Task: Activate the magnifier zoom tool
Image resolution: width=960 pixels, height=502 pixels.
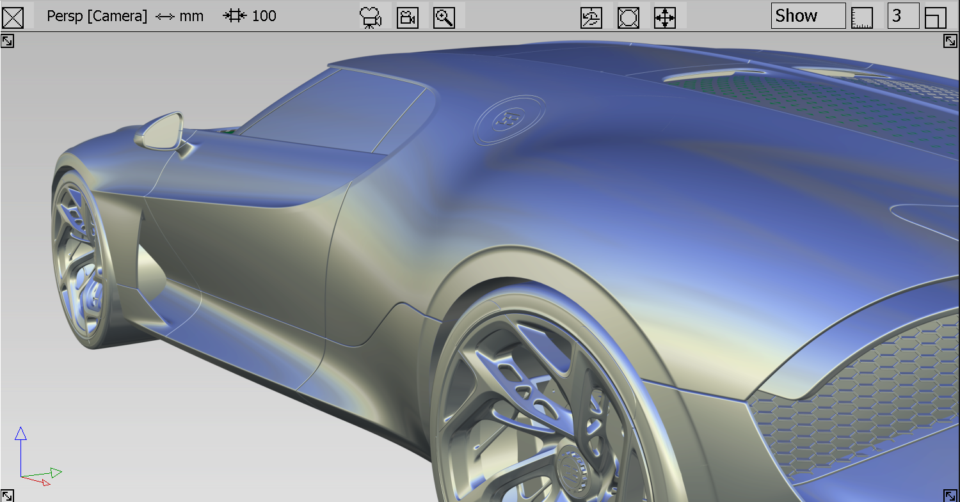Action: pos(445,18)
